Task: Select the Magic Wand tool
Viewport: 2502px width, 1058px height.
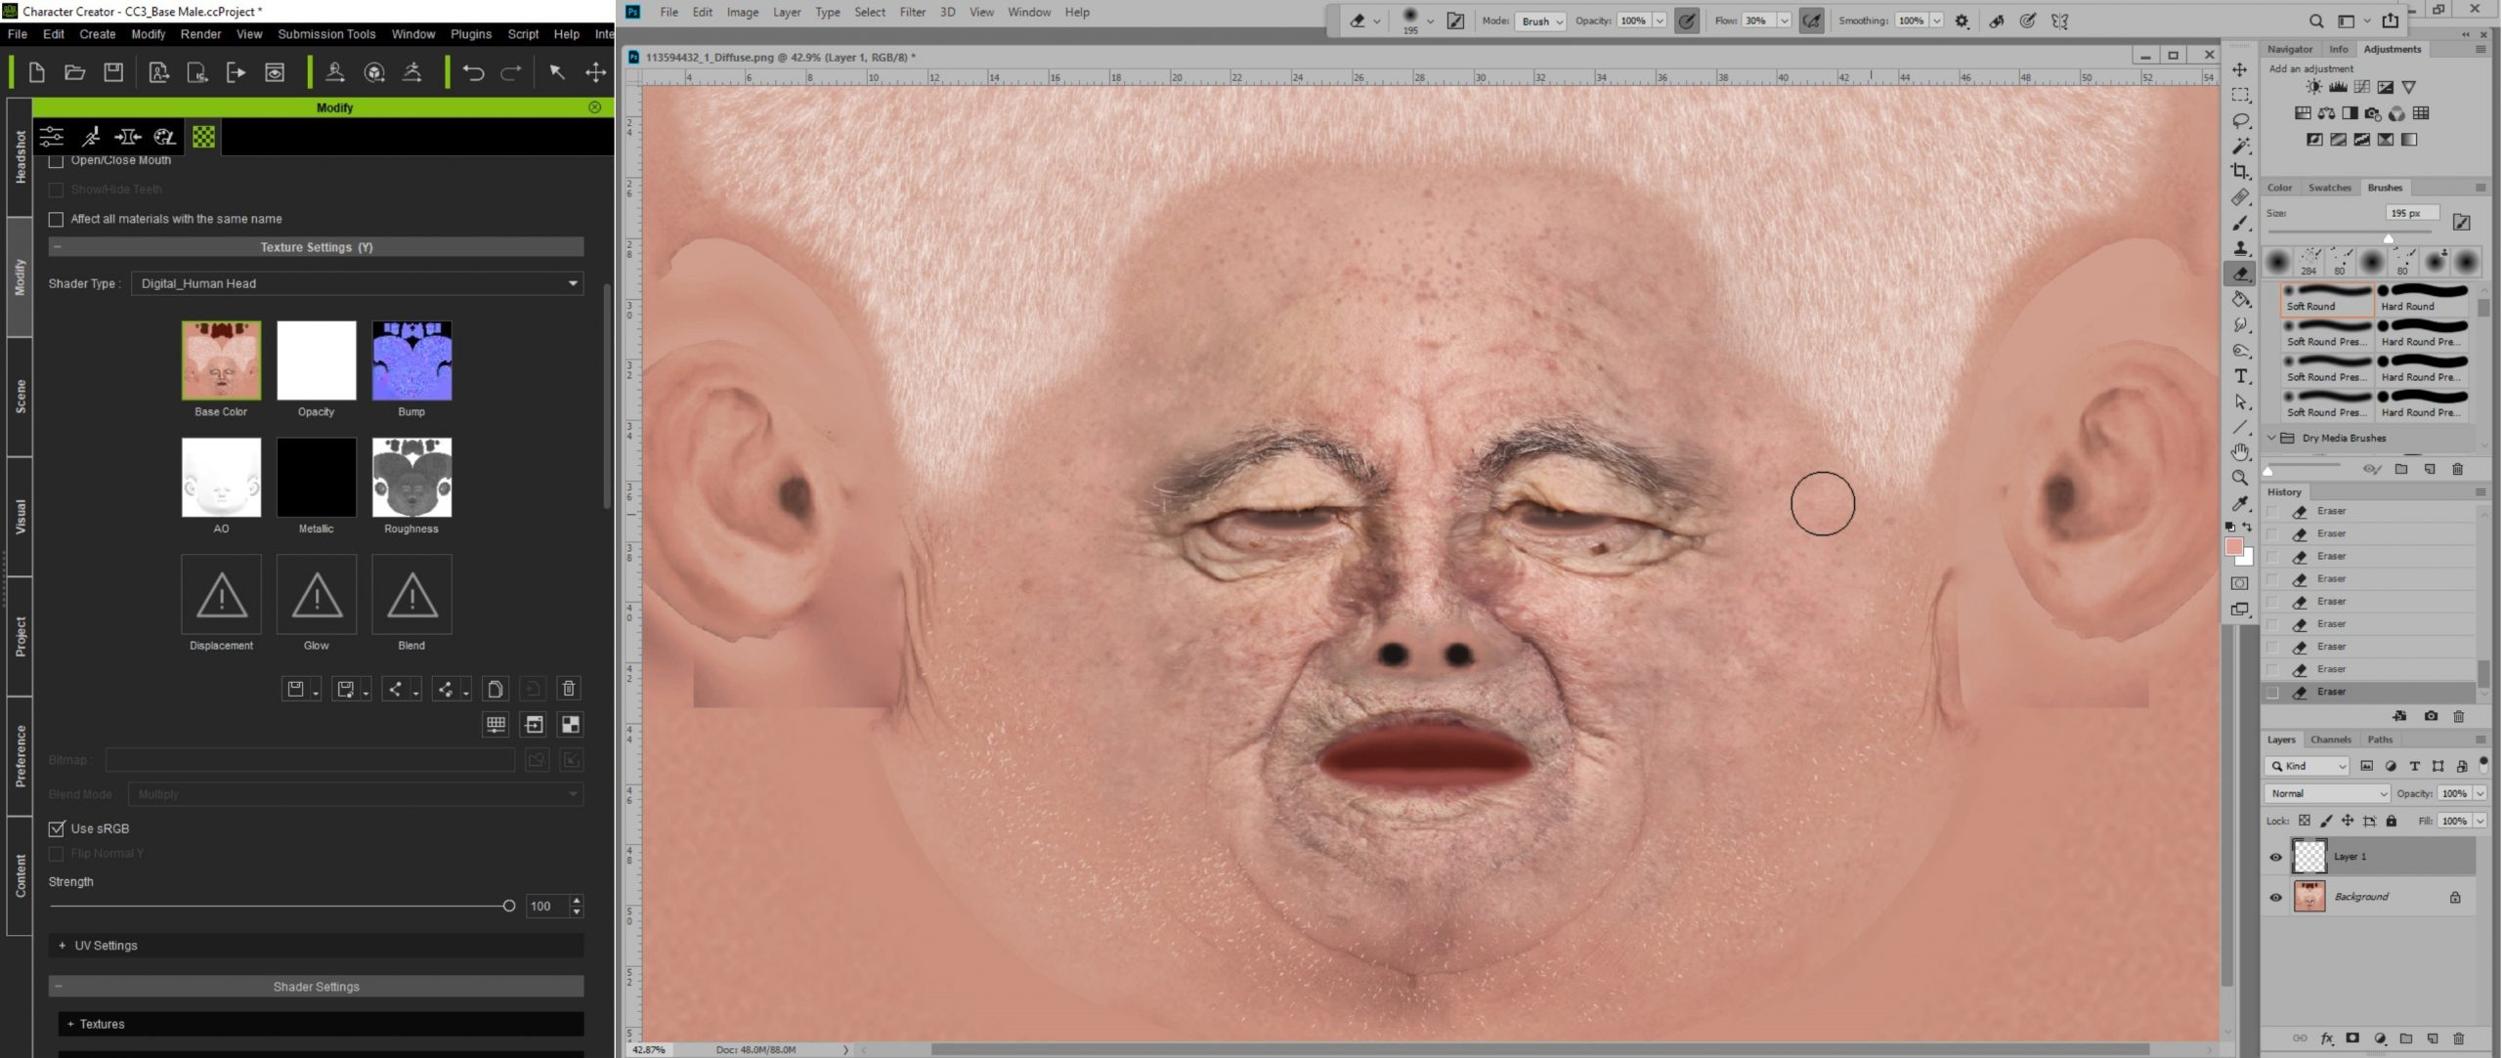Action: (x=2240, y=146)
